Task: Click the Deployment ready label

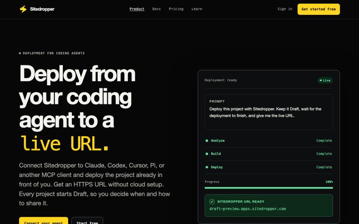Action: click(221, 80)
